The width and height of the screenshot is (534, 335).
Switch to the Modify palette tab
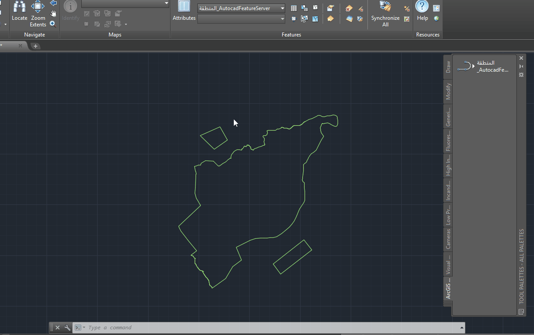[x=448, y=91]
